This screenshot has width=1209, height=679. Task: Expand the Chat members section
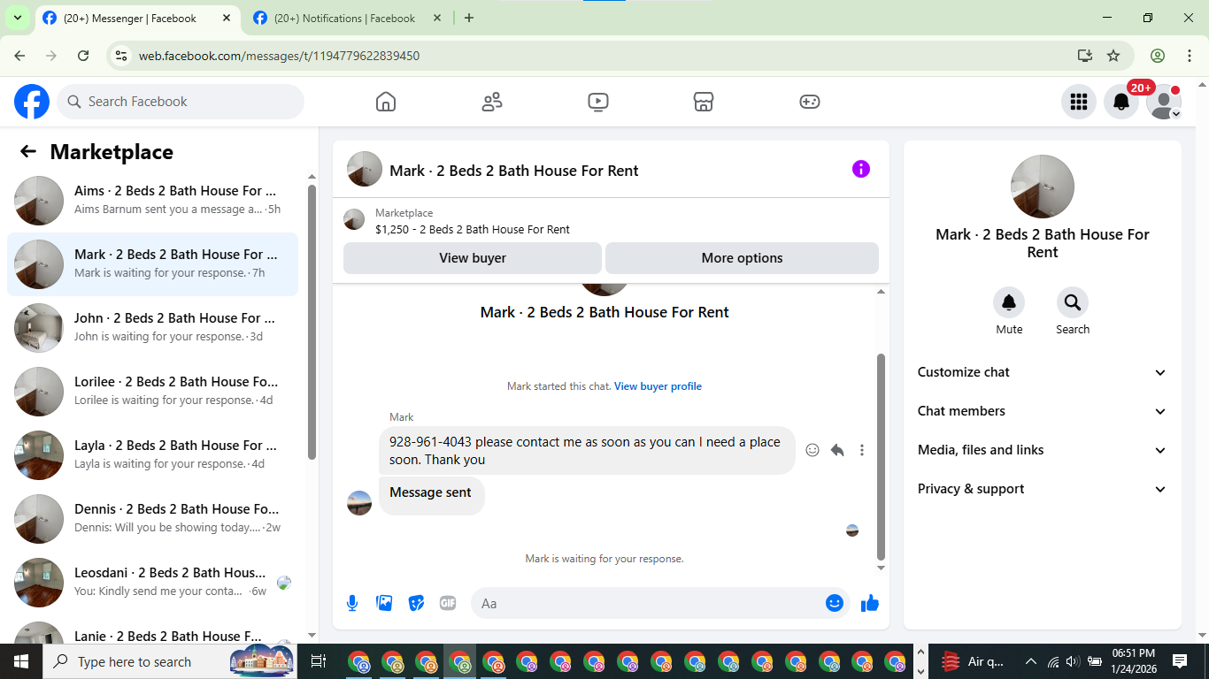click(1043, 411)
